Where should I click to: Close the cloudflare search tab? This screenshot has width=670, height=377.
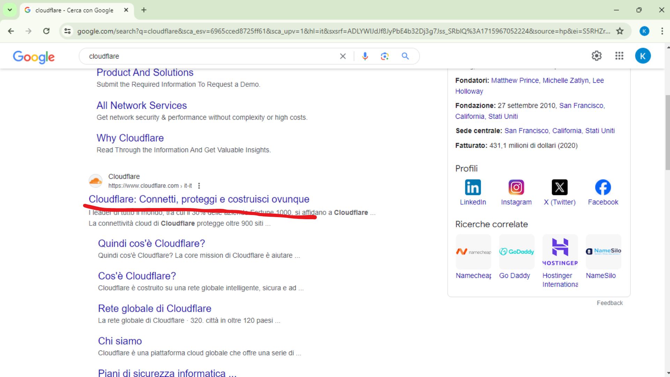pyautogui.click(x=126, y=10)
